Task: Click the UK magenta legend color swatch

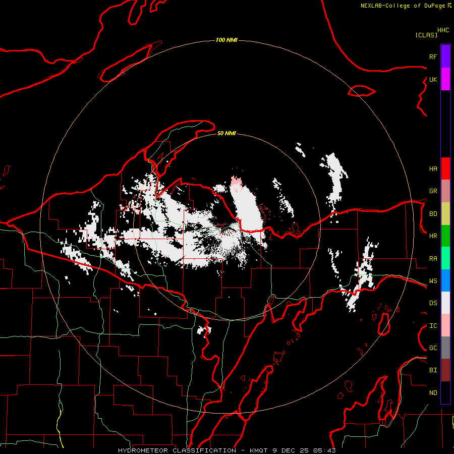Action: tap(445, 79)
